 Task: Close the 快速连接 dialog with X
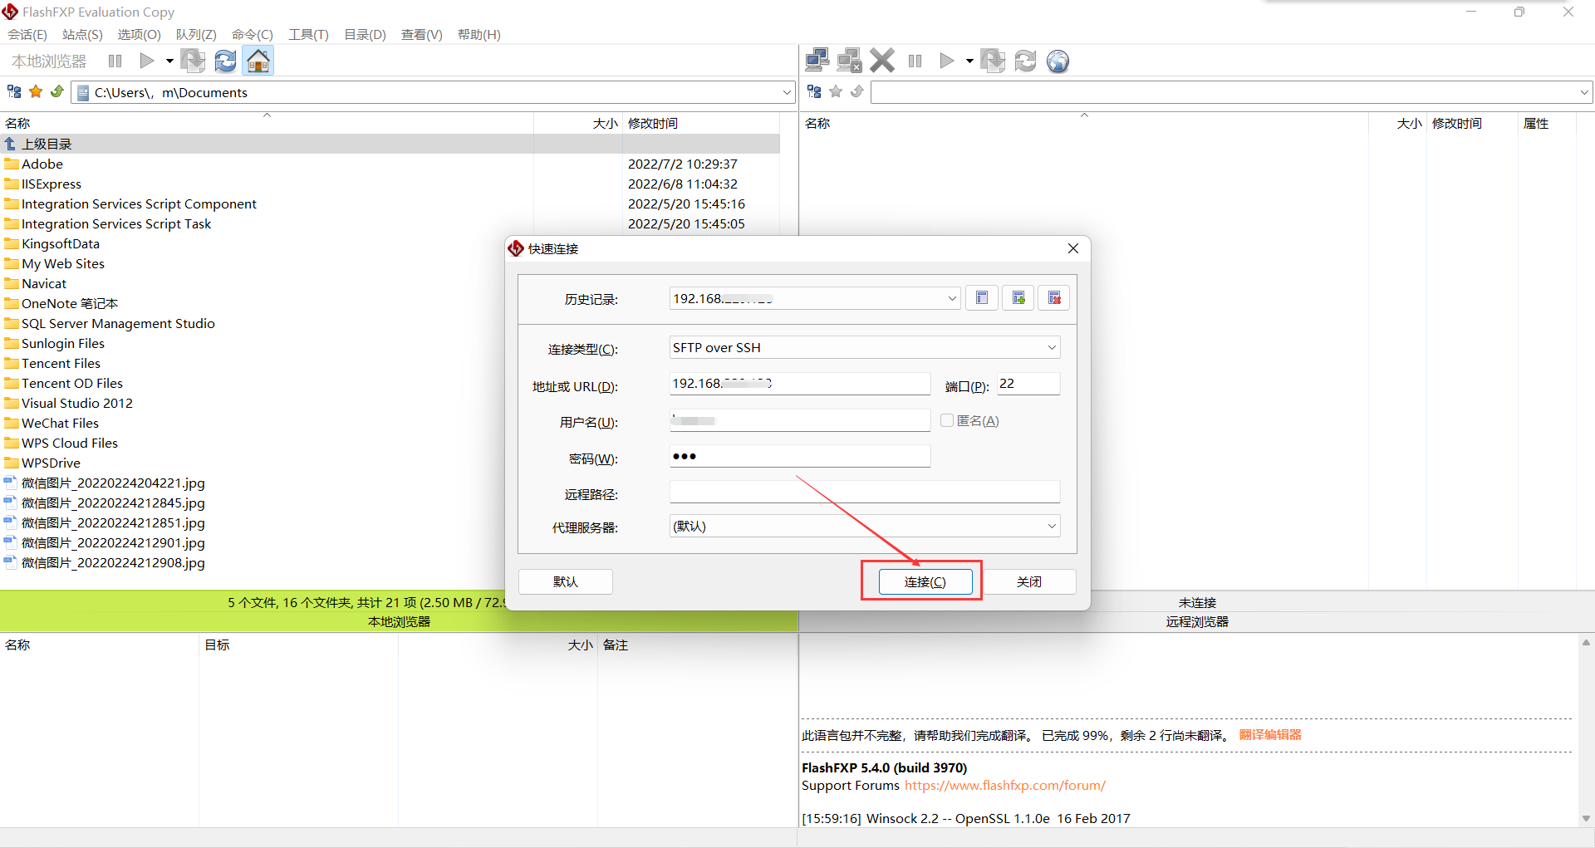[1073, 248]
